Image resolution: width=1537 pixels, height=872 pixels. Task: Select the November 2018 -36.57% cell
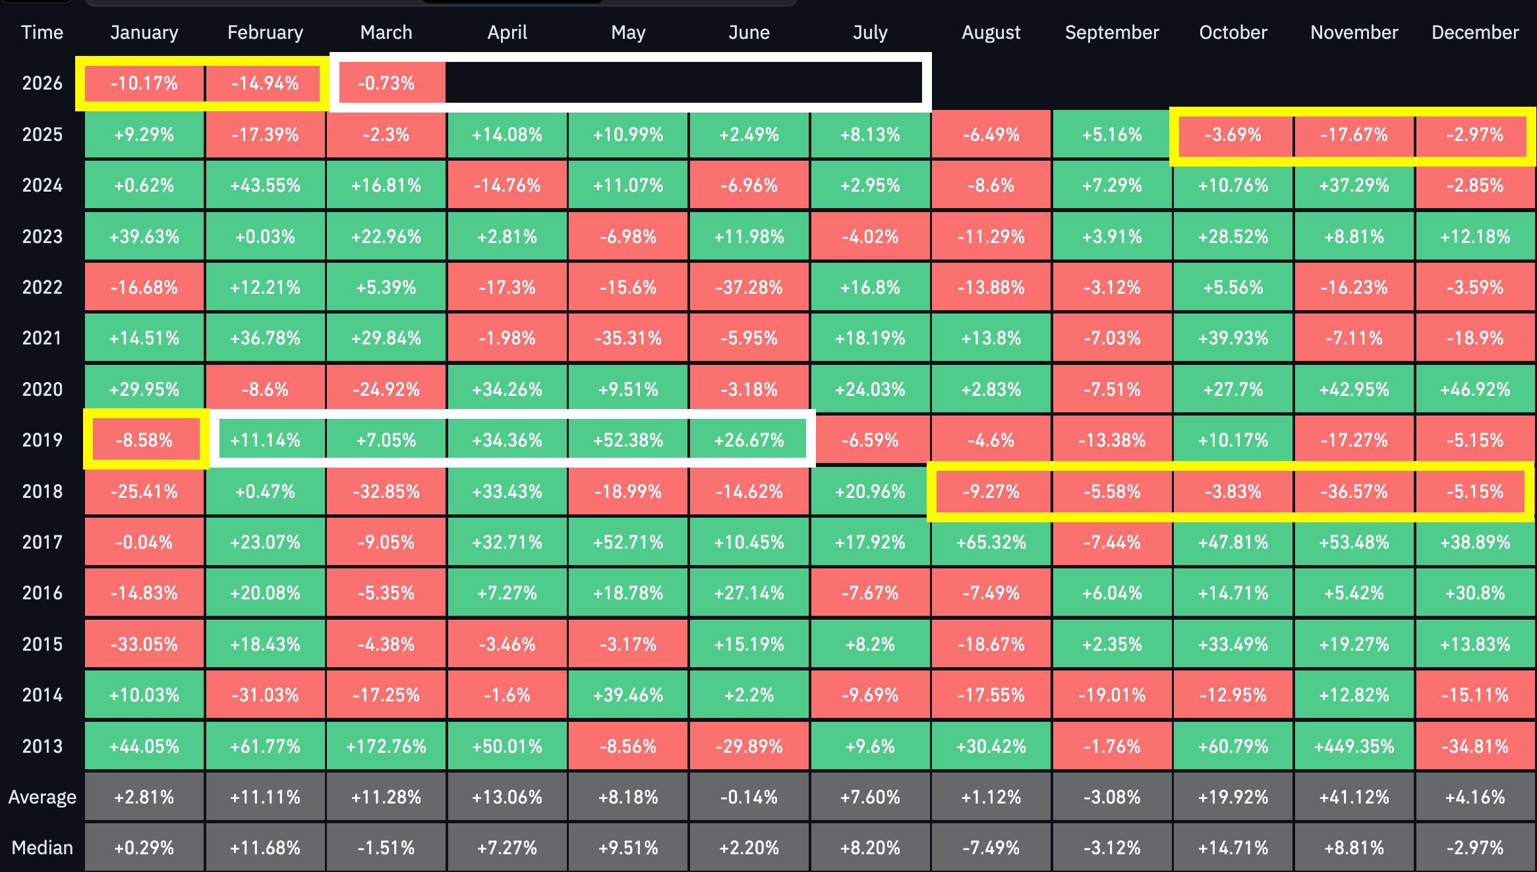[1354, 491]
